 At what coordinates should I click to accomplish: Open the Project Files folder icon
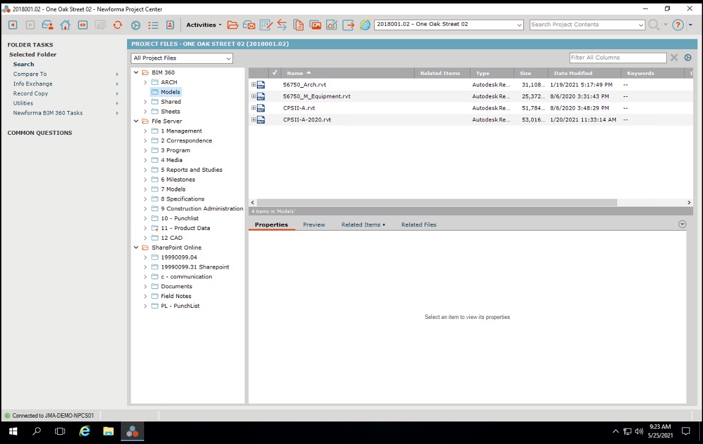click(232, 25)
